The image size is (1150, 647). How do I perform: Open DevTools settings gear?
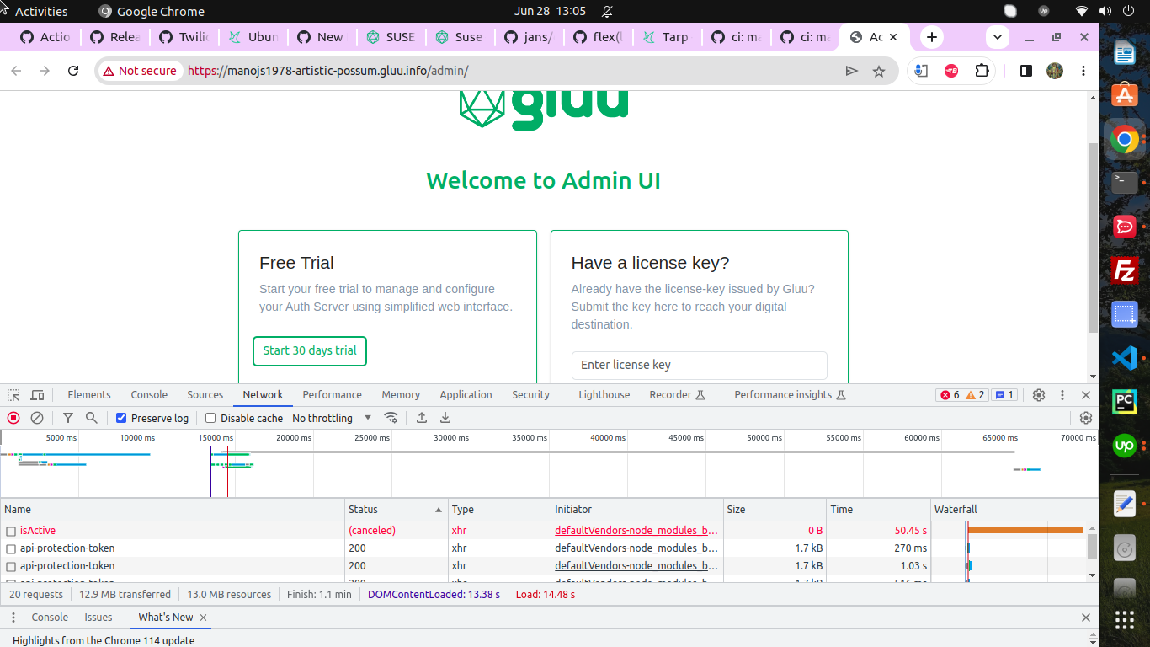coord(1038,394)
